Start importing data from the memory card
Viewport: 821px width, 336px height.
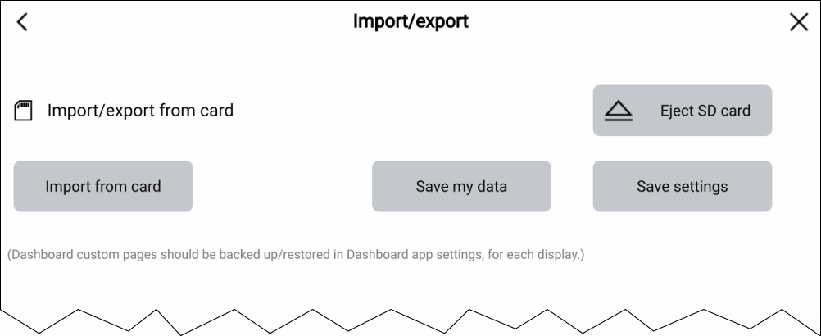pos(103,186)
